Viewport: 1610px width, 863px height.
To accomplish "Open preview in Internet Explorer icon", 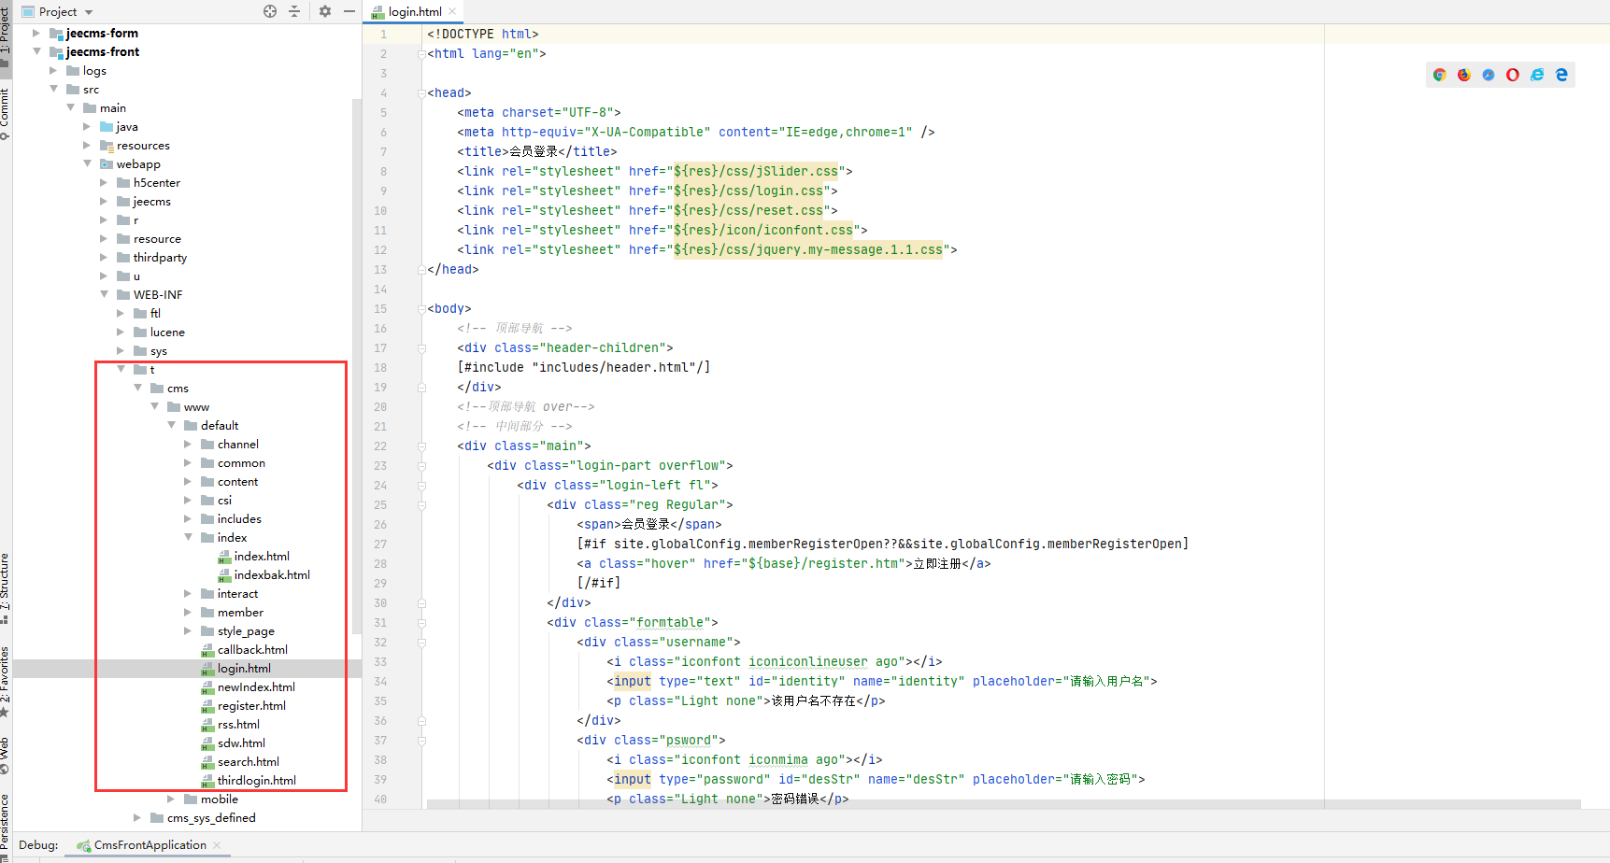I will point(1536,75).
